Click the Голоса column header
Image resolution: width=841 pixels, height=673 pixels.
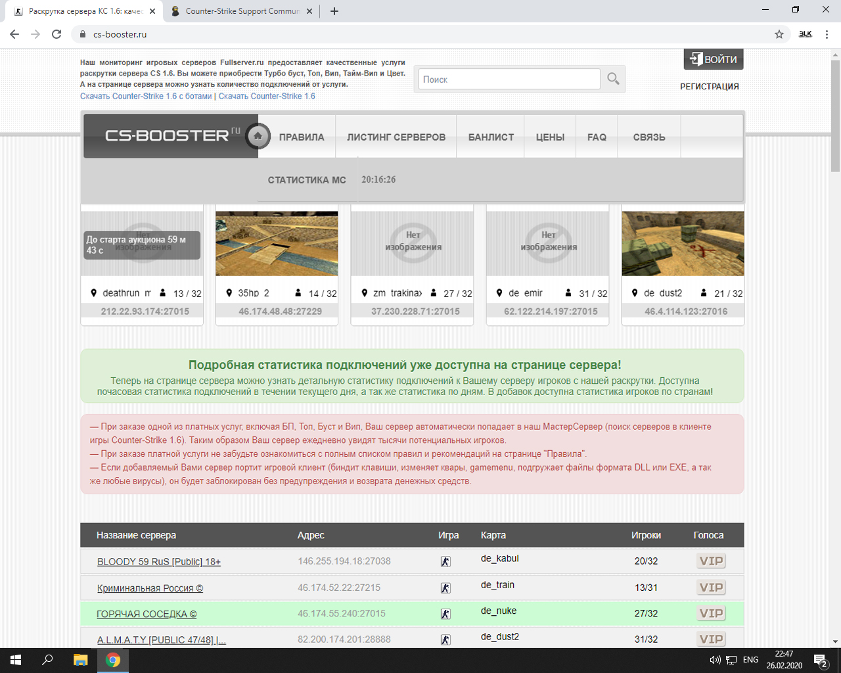708,535
